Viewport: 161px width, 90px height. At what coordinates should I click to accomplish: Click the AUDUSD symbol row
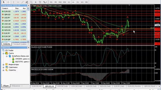click(x=14, y=27)
